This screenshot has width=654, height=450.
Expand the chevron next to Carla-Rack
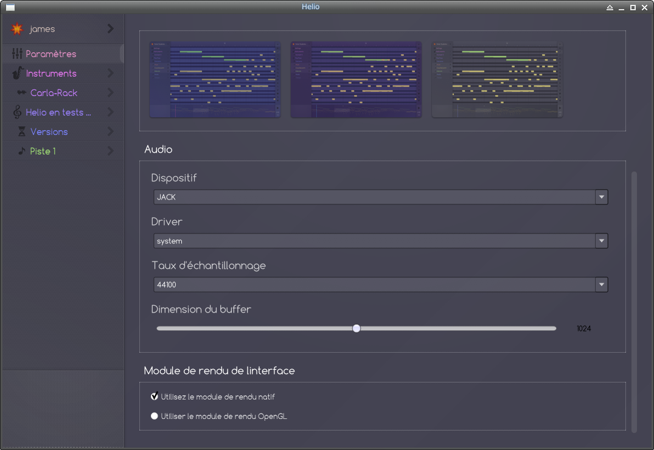pos(111,92)
